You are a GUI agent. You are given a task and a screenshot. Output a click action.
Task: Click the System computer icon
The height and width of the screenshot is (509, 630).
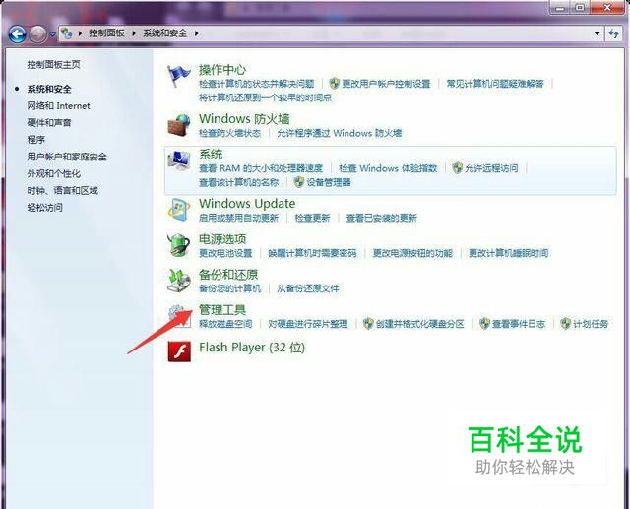click(178, 160)
